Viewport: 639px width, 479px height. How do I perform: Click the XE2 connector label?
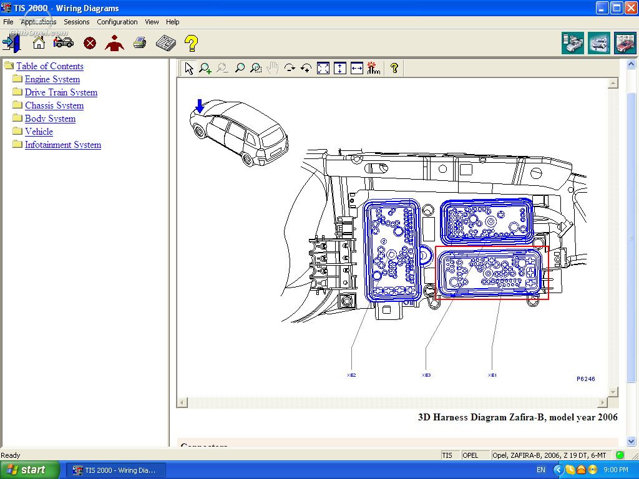click(351, 375)
